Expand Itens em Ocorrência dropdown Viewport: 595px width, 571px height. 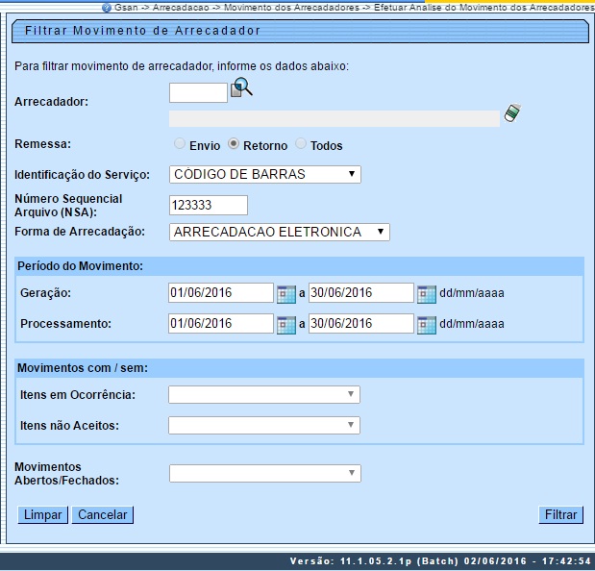click(264, 394)
